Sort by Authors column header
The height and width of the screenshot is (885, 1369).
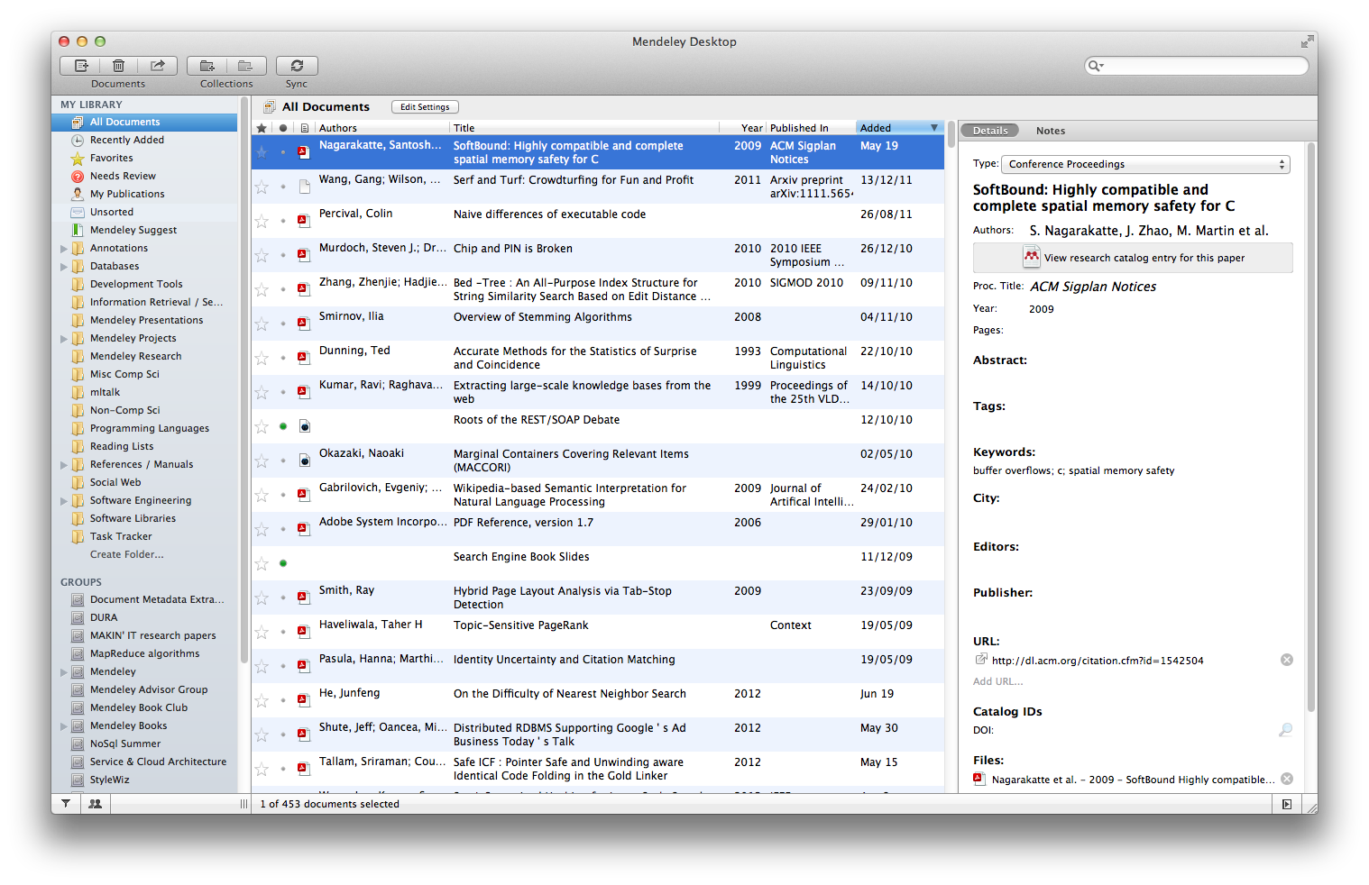tap(381, 128)
